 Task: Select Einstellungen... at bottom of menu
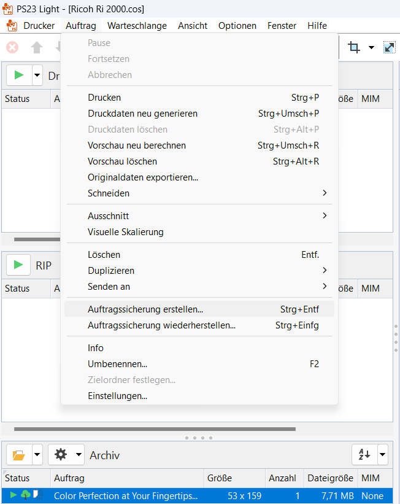[117, 396]
